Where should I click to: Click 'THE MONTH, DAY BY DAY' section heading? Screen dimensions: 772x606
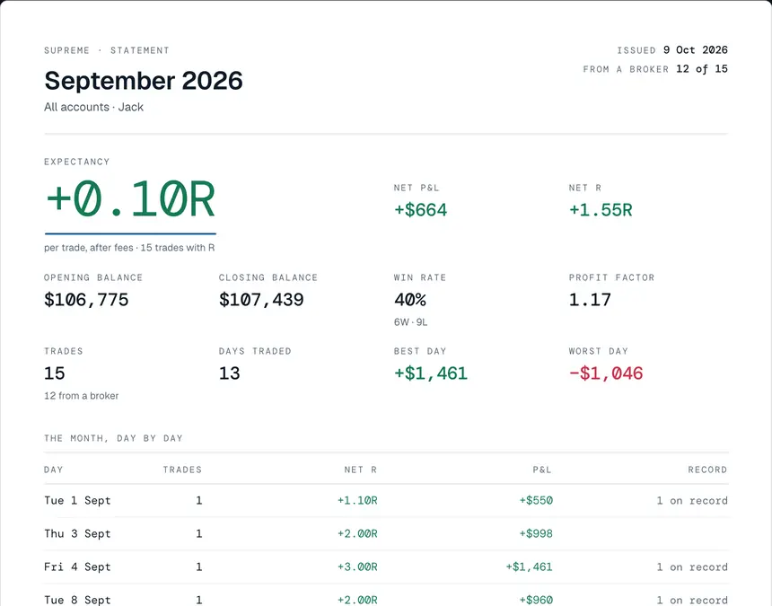tap(113, 438)
